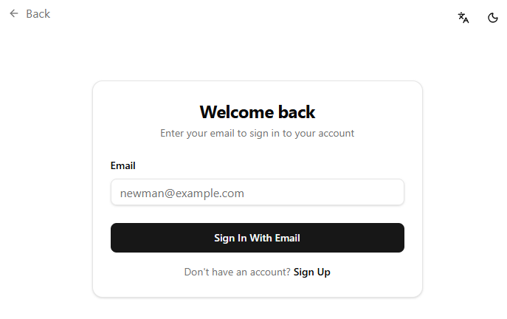Open the language selector dropdown

463,18
